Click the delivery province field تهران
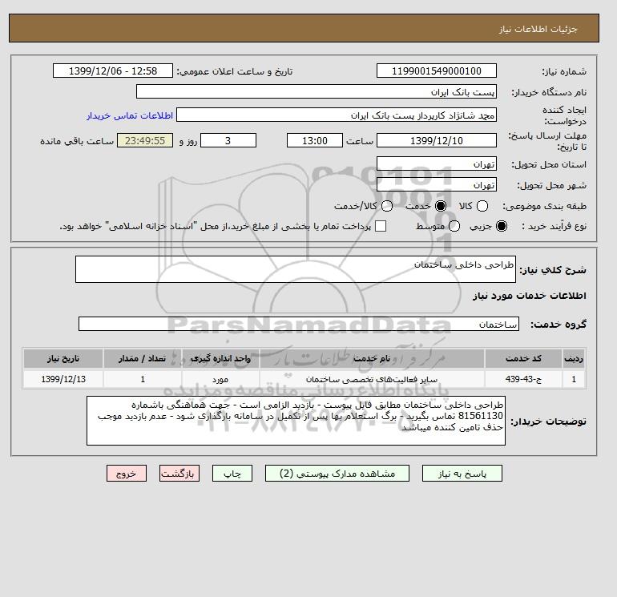The height and width of the screenshot is (597, 617). pos(437,163)
